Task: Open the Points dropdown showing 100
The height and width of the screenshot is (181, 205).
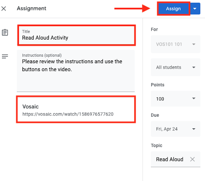Action: pos(175,99)
